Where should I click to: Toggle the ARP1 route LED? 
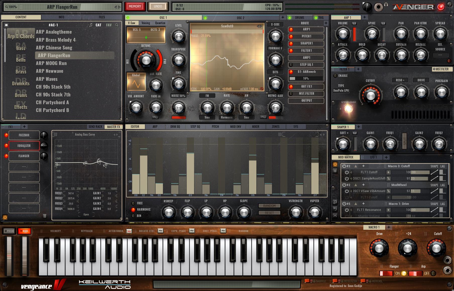291,29
